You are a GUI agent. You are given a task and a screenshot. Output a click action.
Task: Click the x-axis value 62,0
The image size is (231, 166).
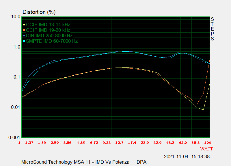point(183,143)
